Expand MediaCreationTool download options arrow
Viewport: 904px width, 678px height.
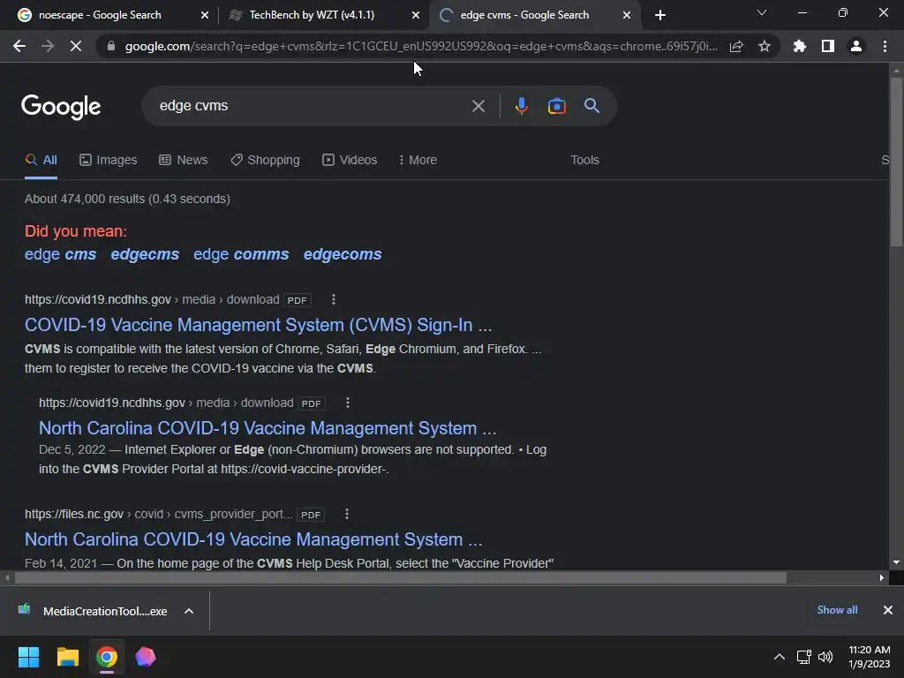[189, 611]
